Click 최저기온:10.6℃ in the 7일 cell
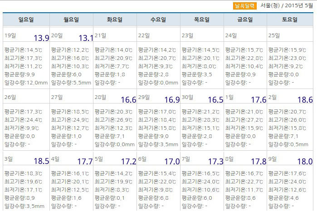This screenshot has height=217, width=317. (200, 190)
